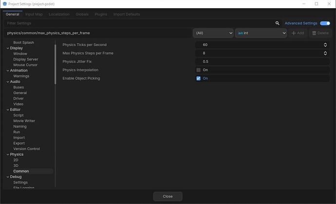Viewport: 336px width, 204px height.
Task: Select Buses under Audio
Action: [19, 87]
